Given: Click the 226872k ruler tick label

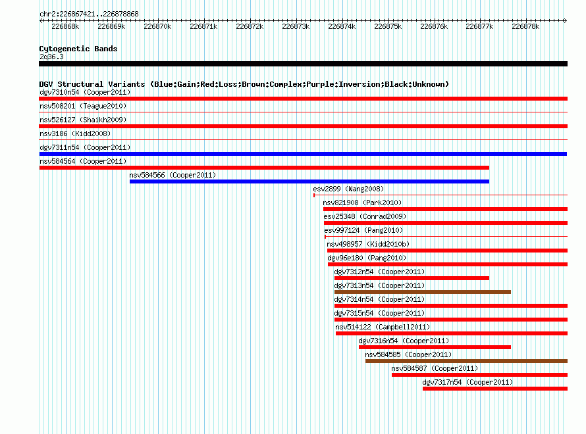Looking at the screenshot, I should pos(250,26).
